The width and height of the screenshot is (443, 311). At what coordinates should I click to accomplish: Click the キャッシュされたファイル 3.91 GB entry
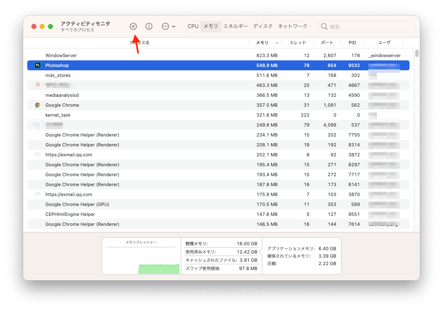tap(221, 260)
